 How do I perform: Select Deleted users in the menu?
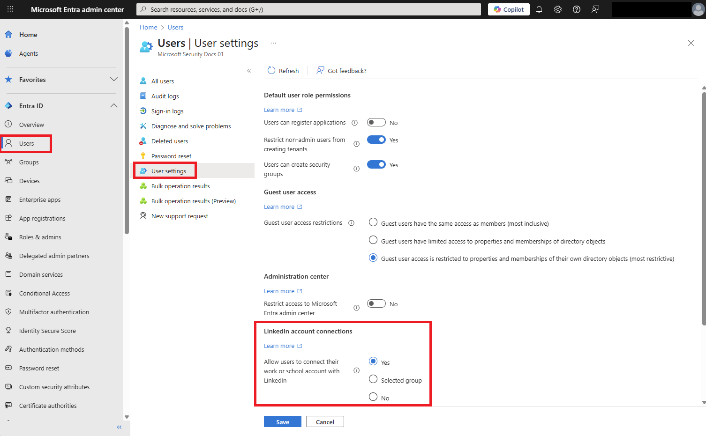[169, 140]
